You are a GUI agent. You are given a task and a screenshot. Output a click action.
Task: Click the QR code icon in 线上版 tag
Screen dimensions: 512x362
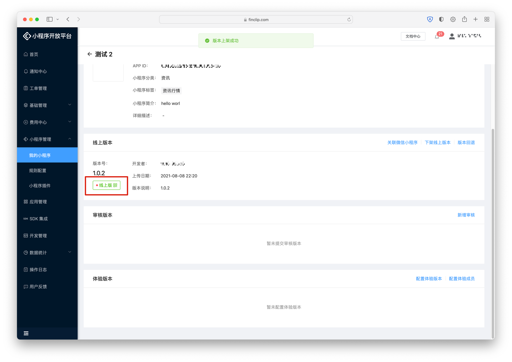click(x=115, y=185)
